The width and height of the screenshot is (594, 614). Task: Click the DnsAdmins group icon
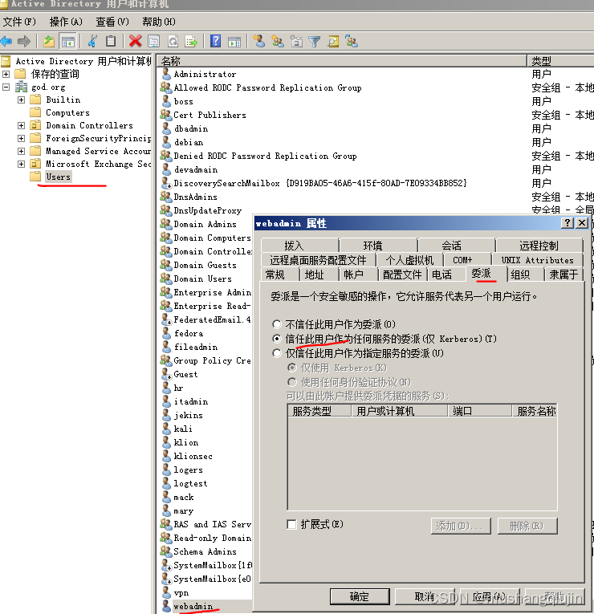tap(166, 197)
